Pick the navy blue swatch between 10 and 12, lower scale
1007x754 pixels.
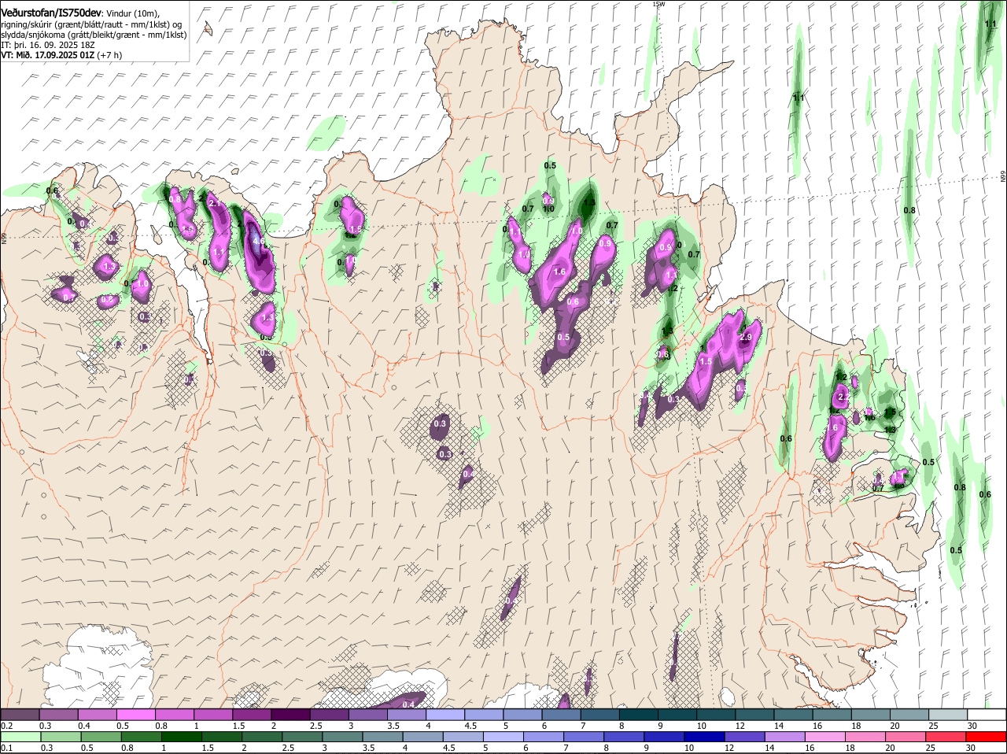point(704,737)
